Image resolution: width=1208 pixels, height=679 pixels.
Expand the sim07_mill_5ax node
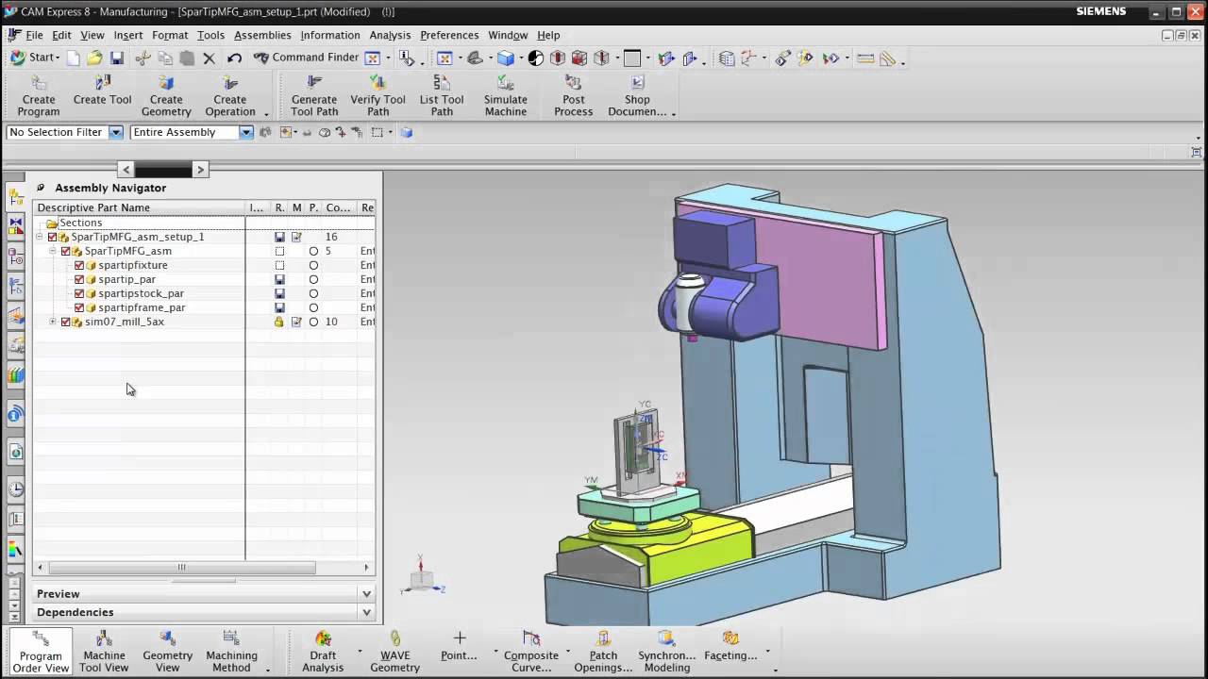53,322
